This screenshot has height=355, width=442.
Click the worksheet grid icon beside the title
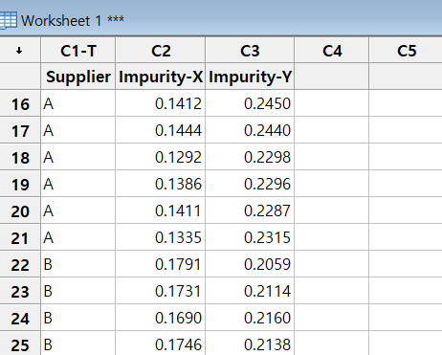[x=8, y=21]
